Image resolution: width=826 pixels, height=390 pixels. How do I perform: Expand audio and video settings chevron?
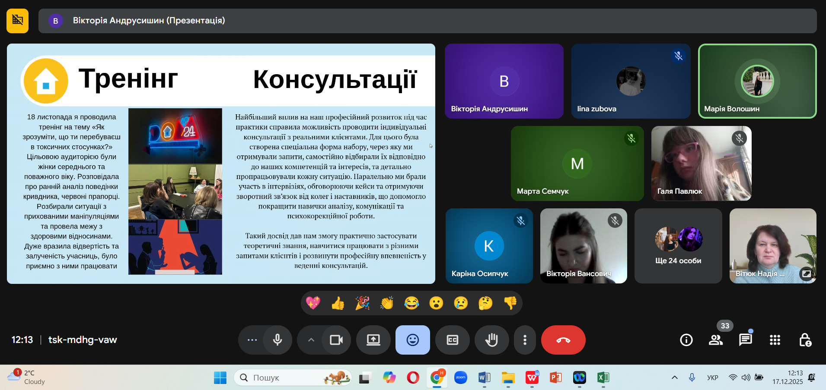[311, 340]
